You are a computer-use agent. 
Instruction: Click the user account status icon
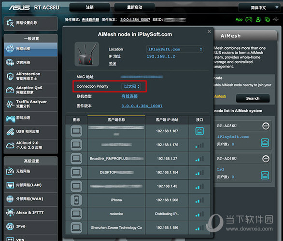pos(258,19)
